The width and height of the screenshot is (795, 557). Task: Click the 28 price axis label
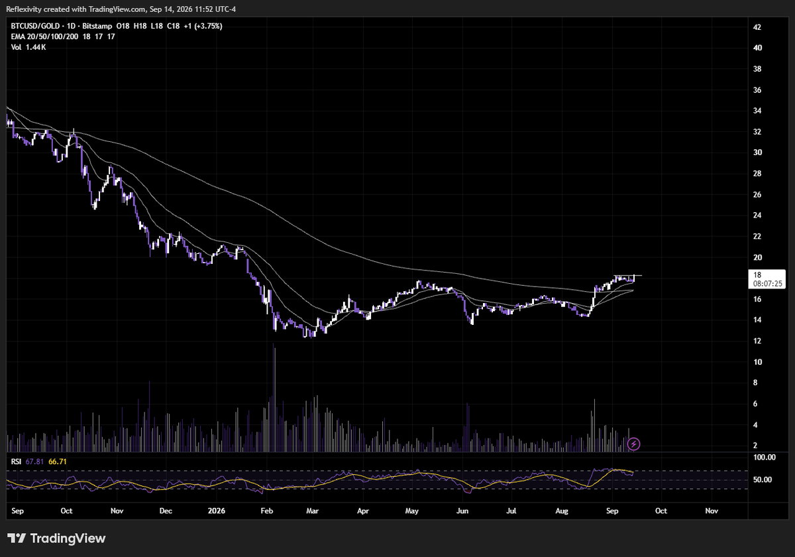(757, 174)
